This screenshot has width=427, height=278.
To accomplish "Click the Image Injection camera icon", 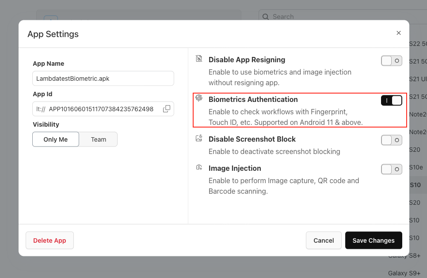I will tap(199, 168).
